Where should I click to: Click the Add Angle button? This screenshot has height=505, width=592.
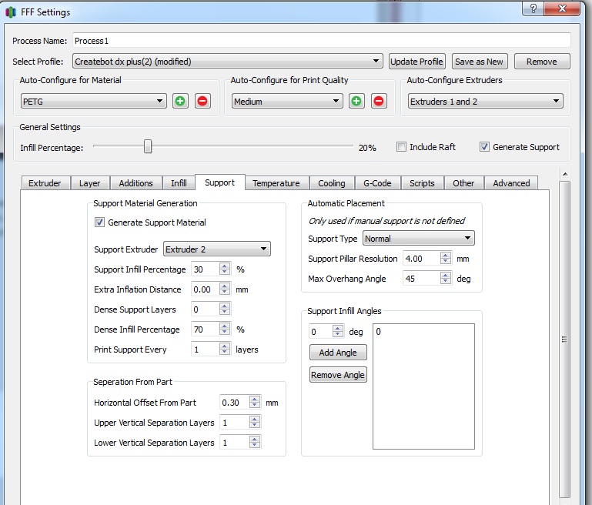(338, 352)
